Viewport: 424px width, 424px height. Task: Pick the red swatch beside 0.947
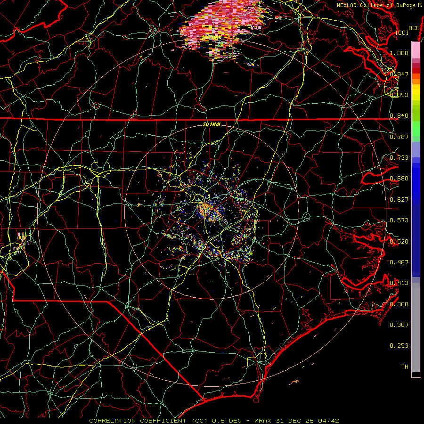(416, 71)
